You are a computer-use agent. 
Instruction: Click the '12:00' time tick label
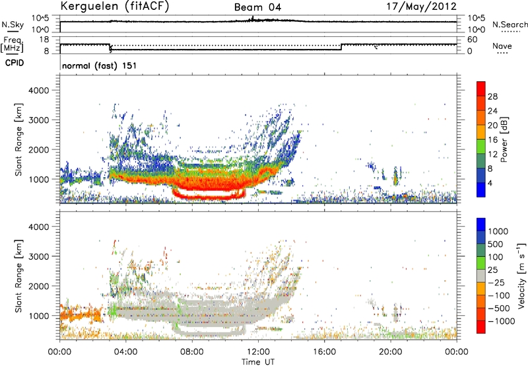(258, 352)
